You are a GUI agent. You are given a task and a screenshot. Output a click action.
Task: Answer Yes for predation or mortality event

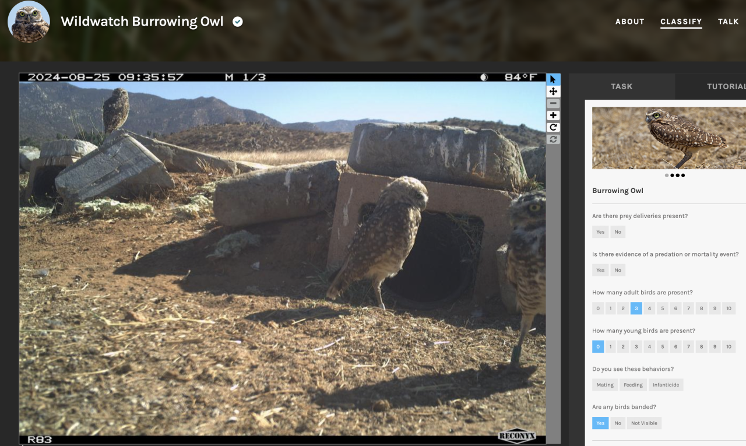(x=600, y=270)
